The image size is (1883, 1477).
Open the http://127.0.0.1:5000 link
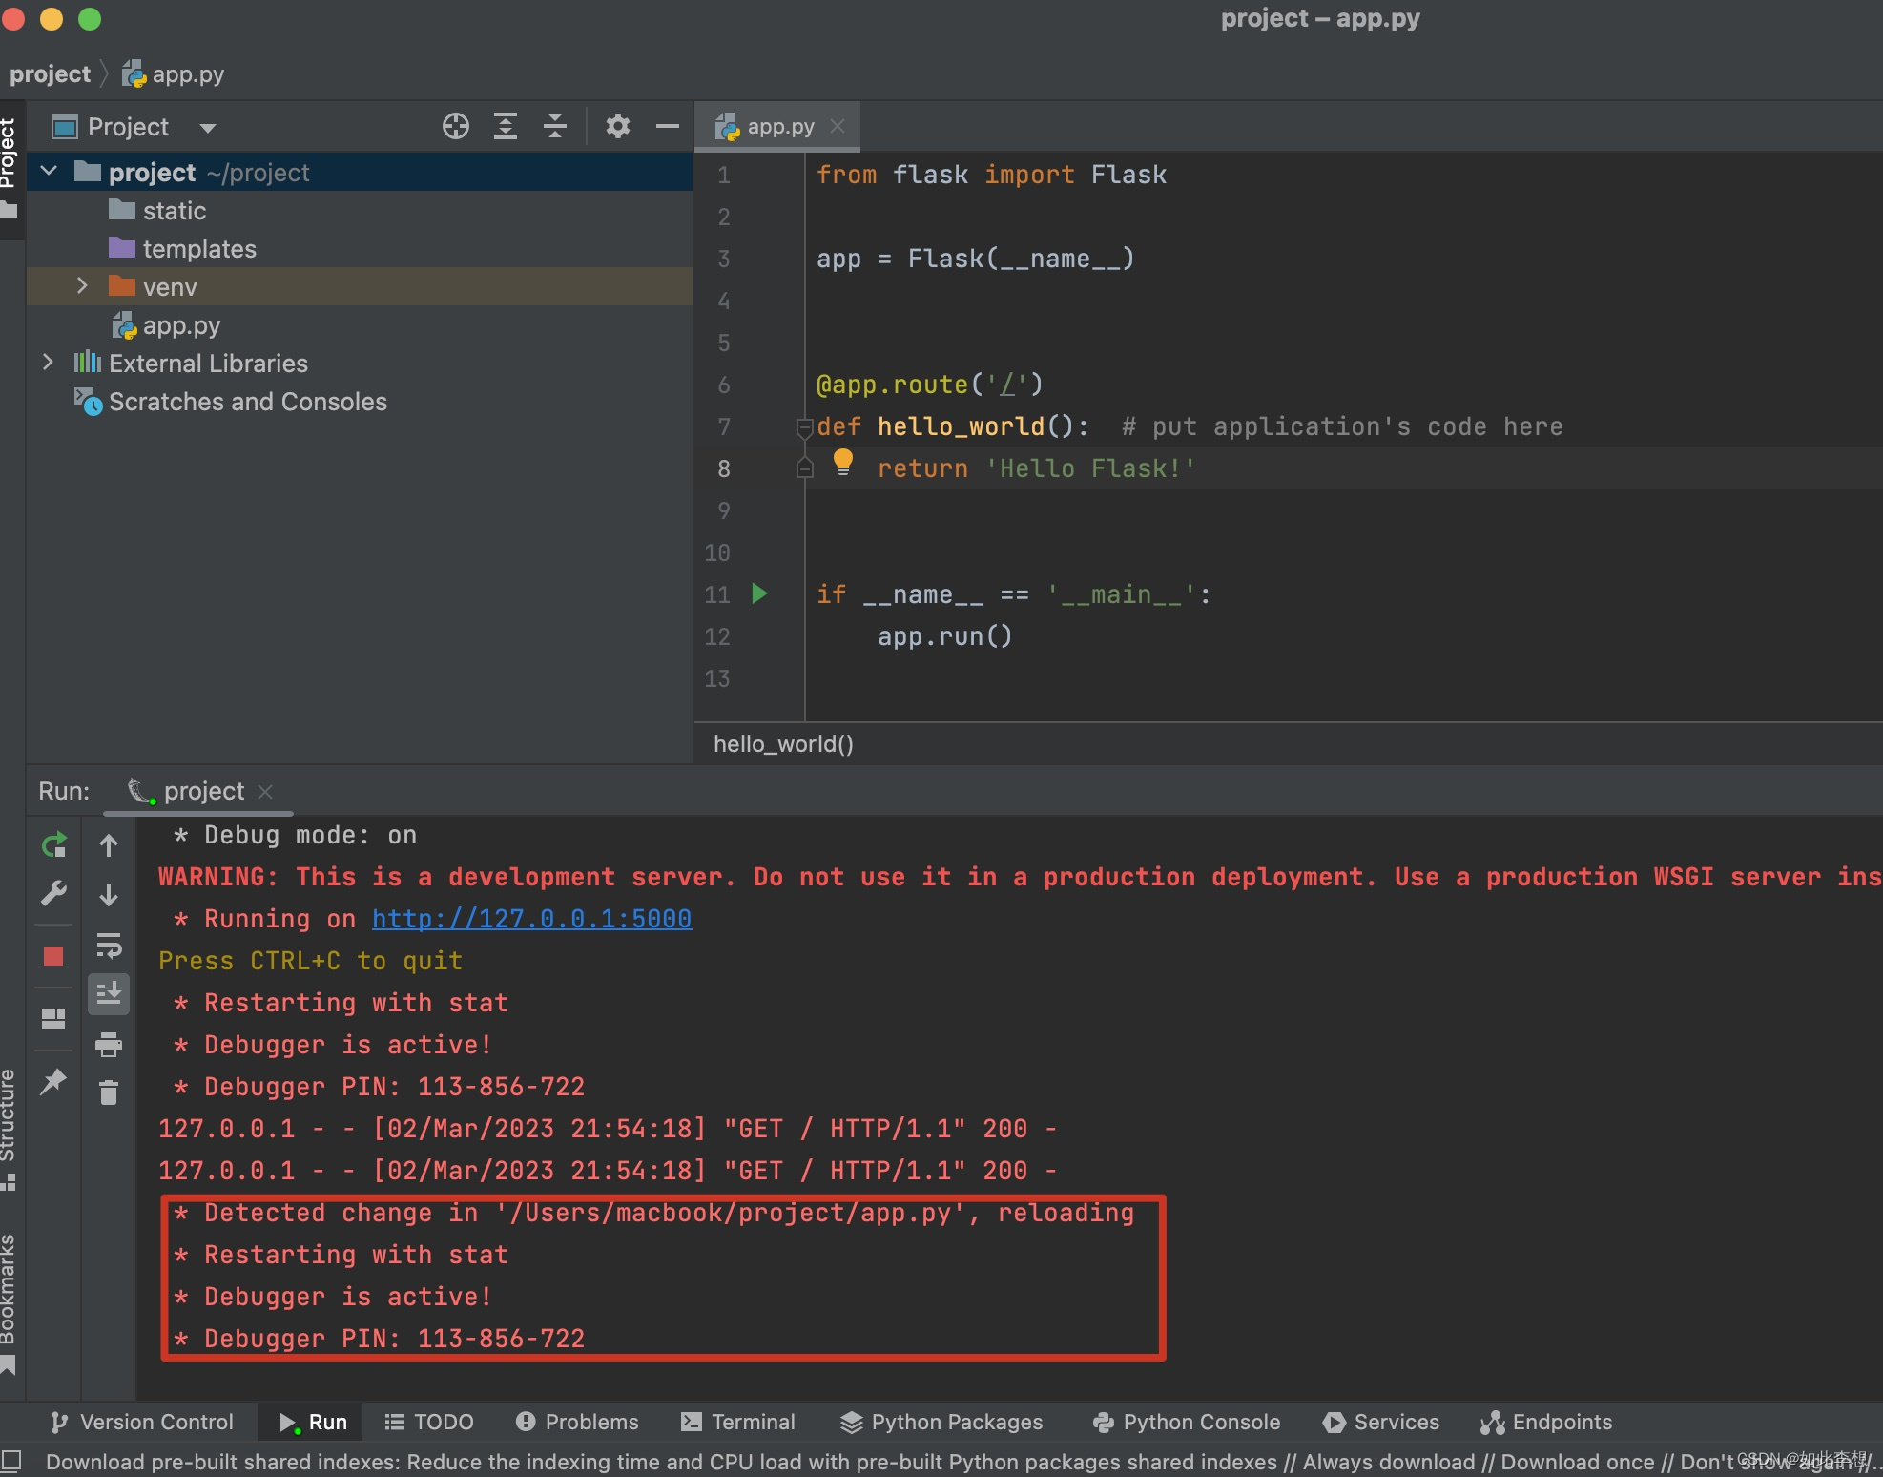pos(531,919)
